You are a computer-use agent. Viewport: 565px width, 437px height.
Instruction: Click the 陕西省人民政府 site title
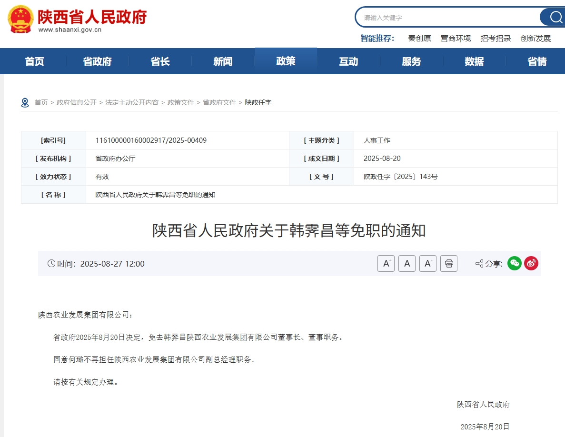(x=92, y=17)
